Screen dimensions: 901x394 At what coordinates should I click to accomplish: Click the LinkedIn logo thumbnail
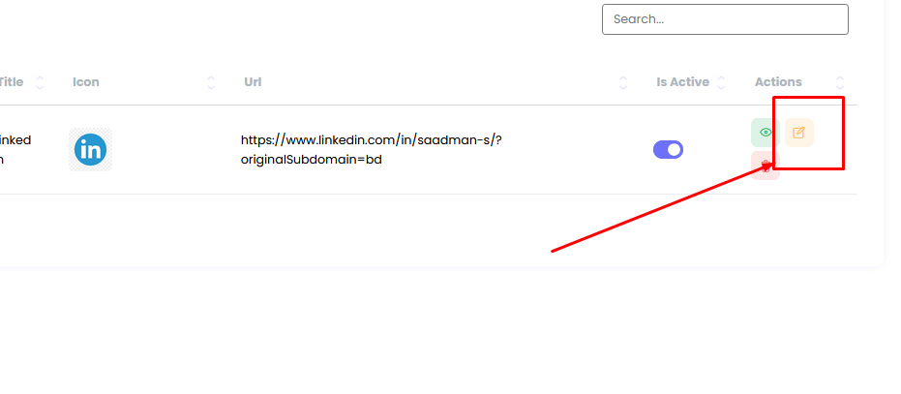(x=90, y=149)
